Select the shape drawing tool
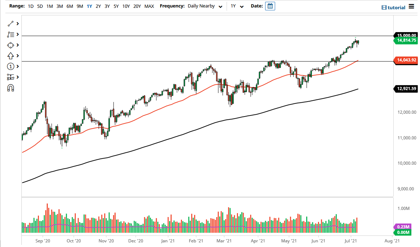The height and width of the screenshot is (247, 420). coord(11,45)
